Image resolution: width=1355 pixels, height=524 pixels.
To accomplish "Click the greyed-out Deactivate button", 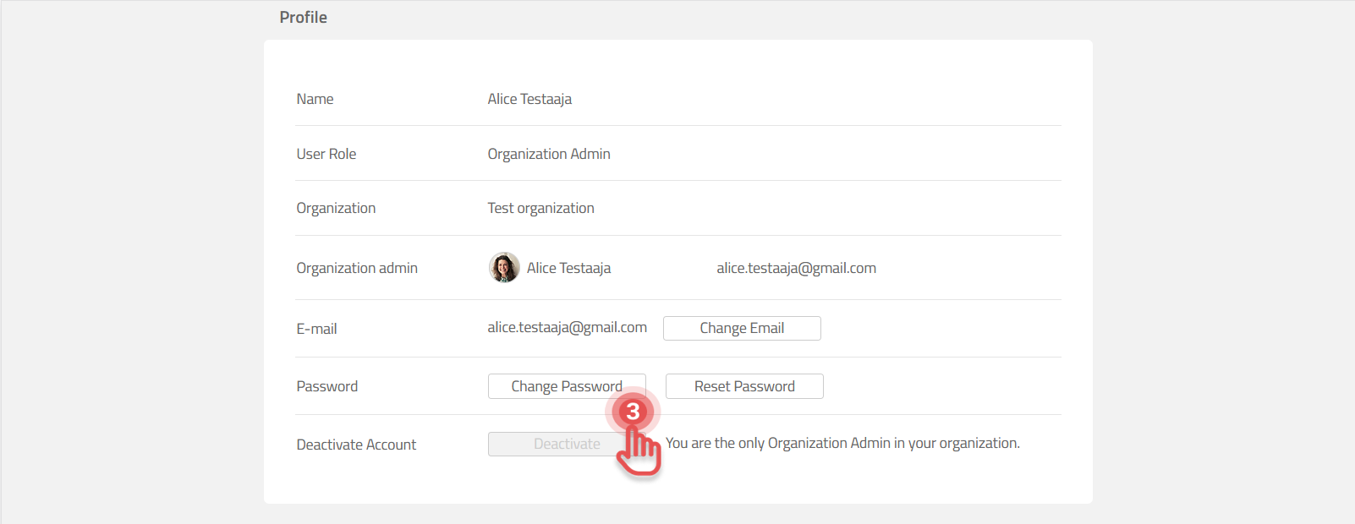I will coord(550,445).
